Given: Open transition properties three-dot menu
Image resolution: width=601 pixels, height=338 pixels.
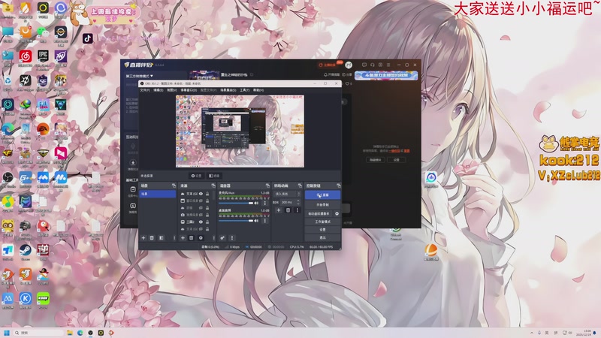Looking at the screenshot, I should (297, 210).
